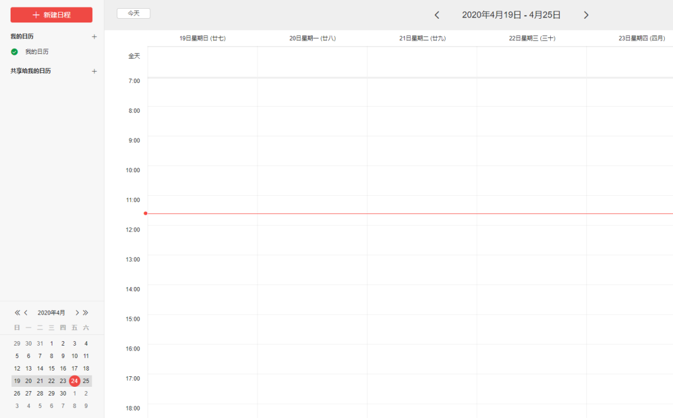The height and width of the screenshot is (418, 673).
Task: Click the 全天 slot for 20日星期一
Action: tap(312, 62)
